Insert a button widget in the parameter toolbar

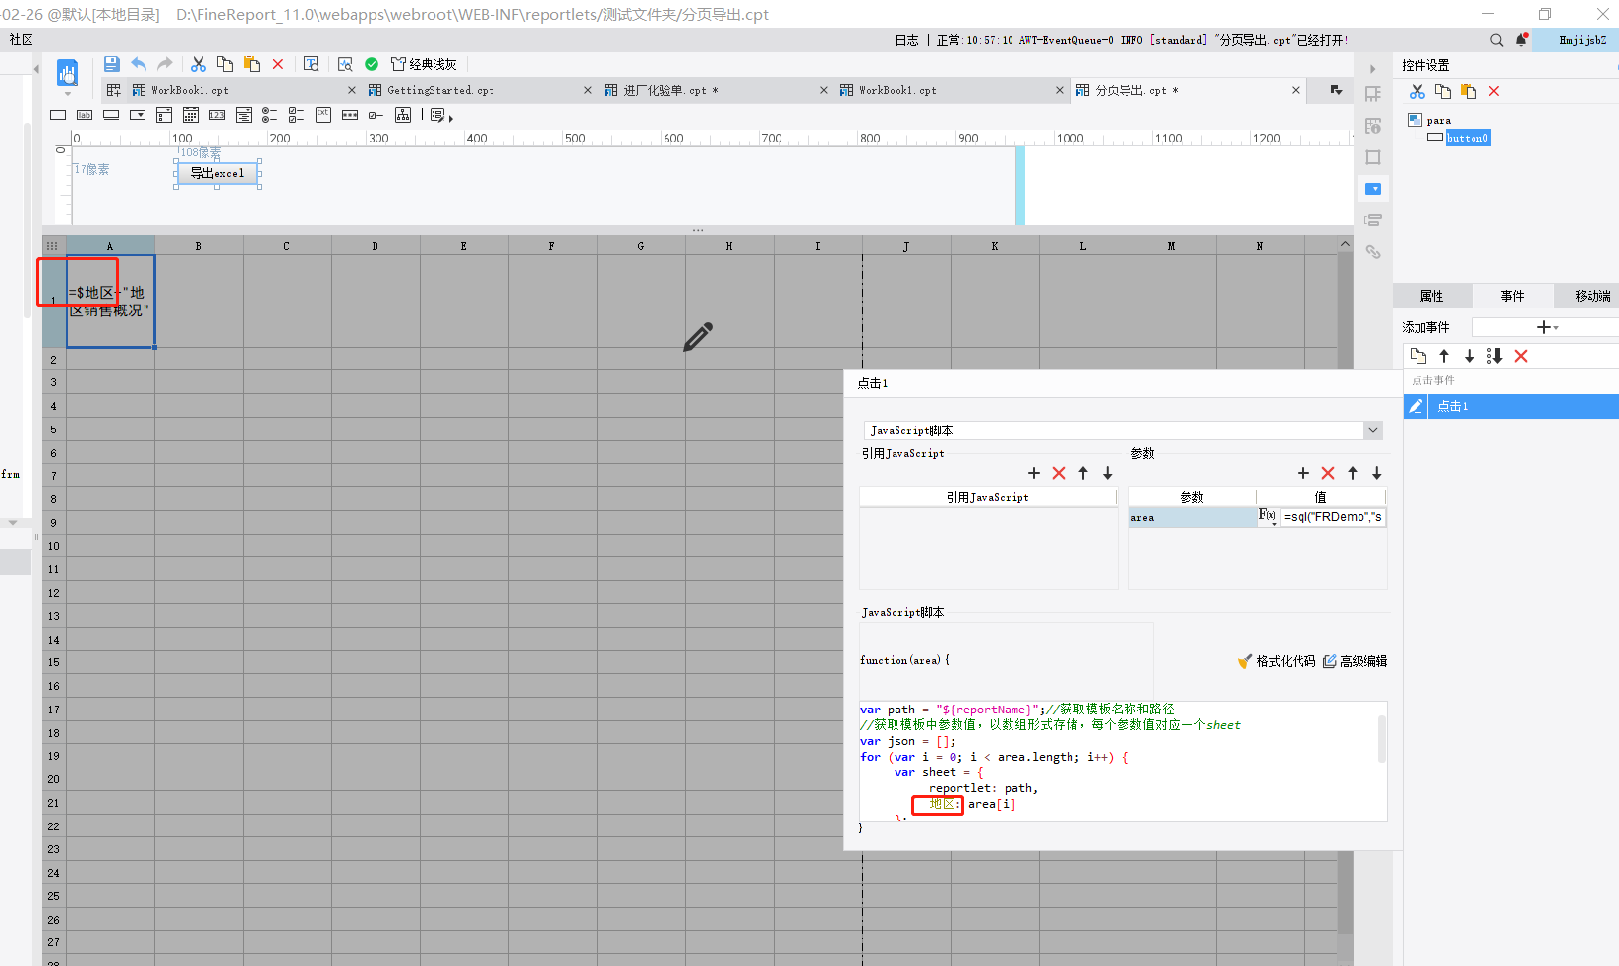point(111,115)
